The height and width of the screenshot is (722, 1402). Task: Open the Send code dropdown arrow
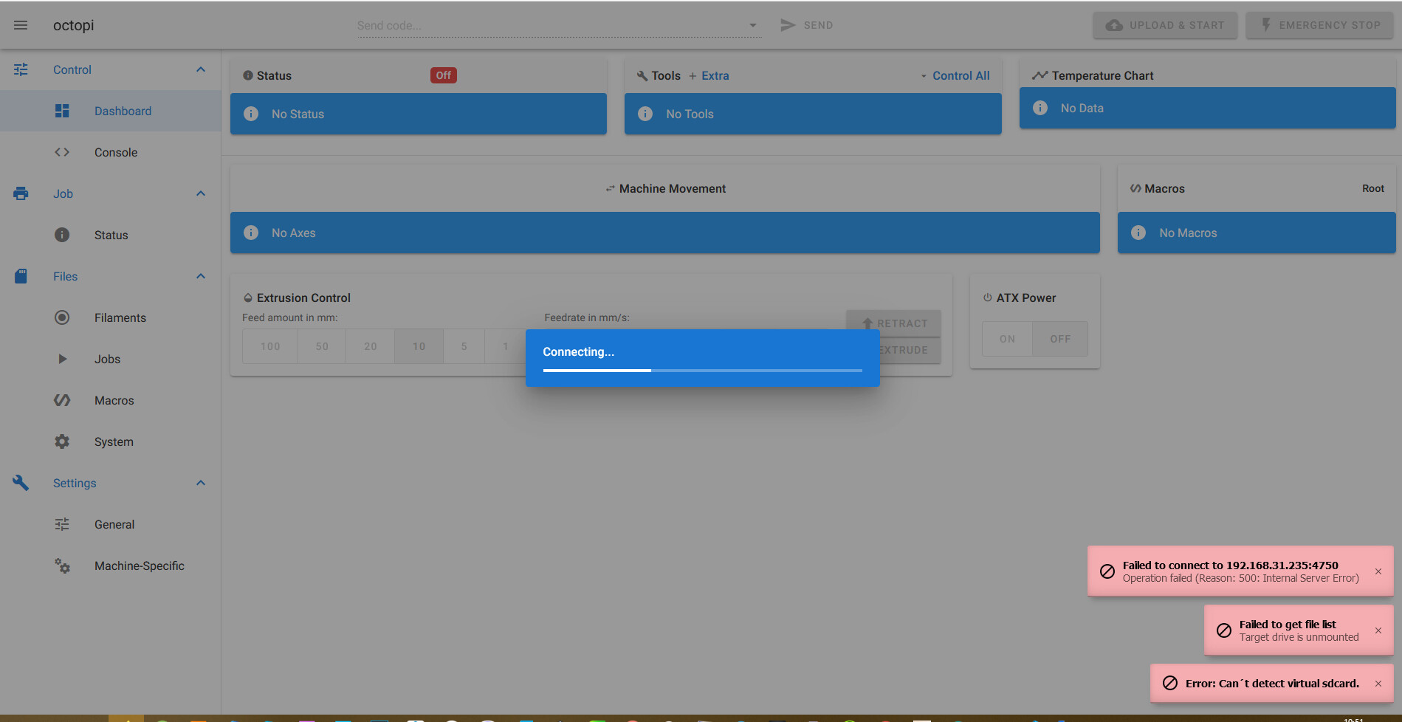coord(753,25)
